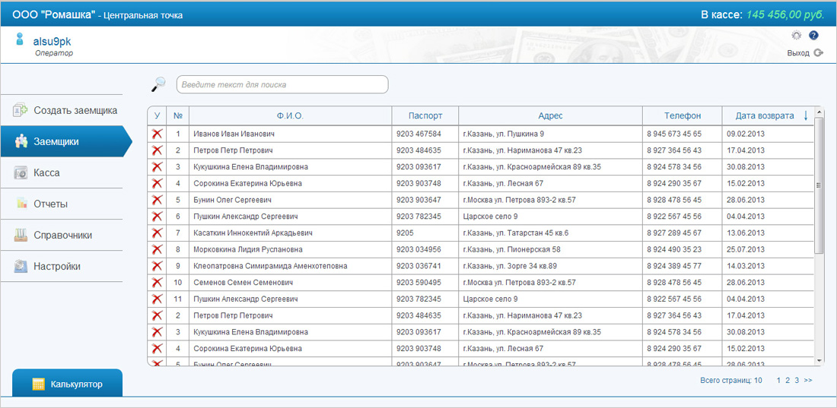Delete borrower Бунин Олег Сергеевич number 5
837x408 pixels.
click(x=157, y=200)
